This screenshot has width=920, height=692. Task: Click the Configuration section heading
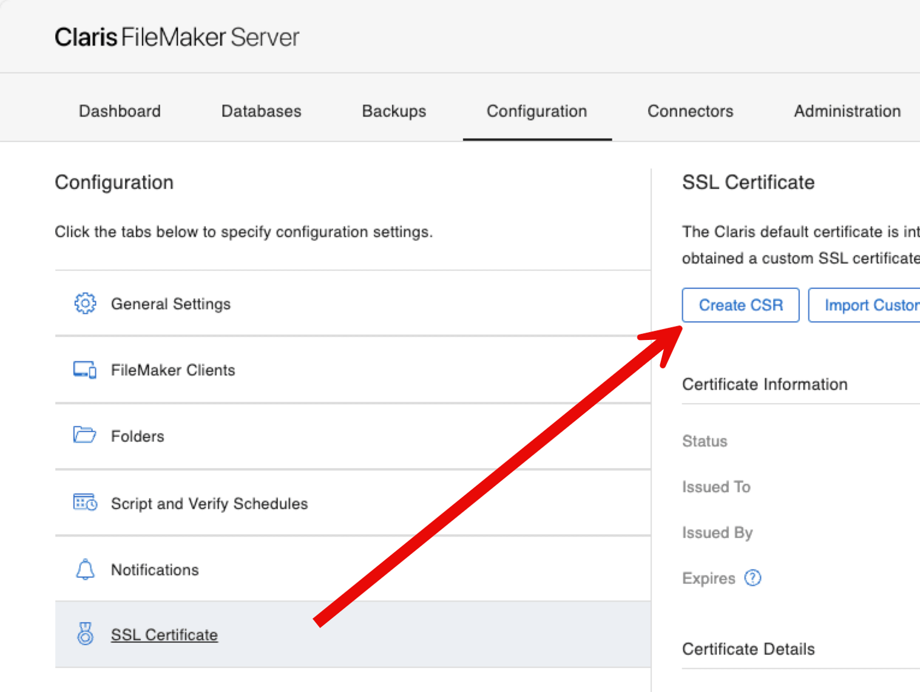pos(114,182)
